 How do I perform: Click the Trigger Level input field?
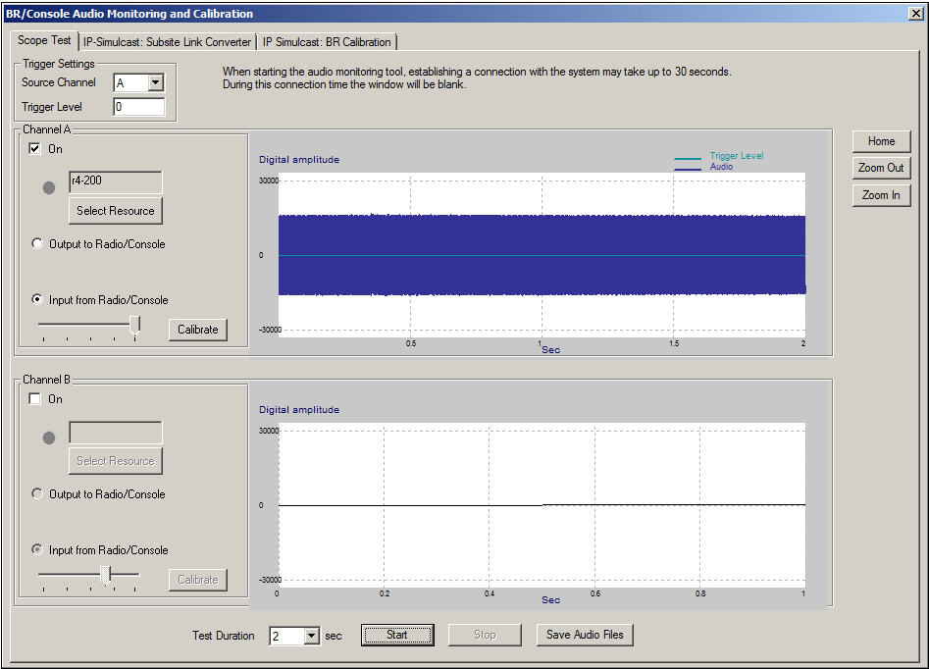(x=138, y=107)
